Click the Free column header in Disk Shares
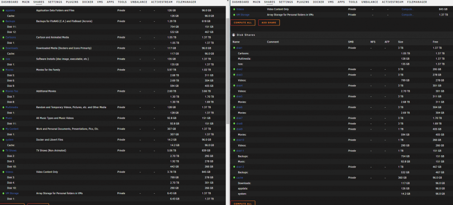This screenshot has width=453, height=205. 435,42
